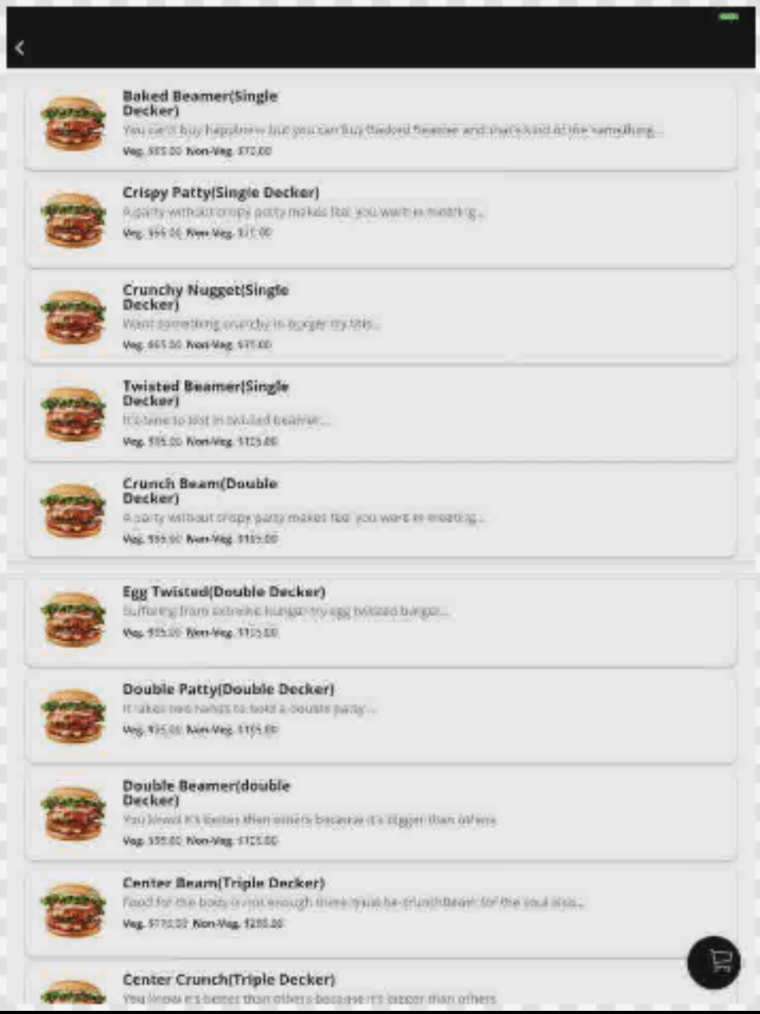
Task: Click the Center Beam burger thumbnail
Action: (x=73, y=910)
